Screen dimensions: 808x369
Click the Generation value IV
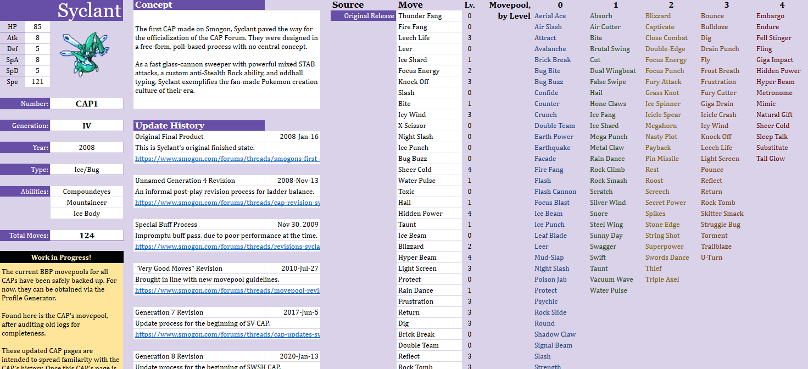coord(87,126)
